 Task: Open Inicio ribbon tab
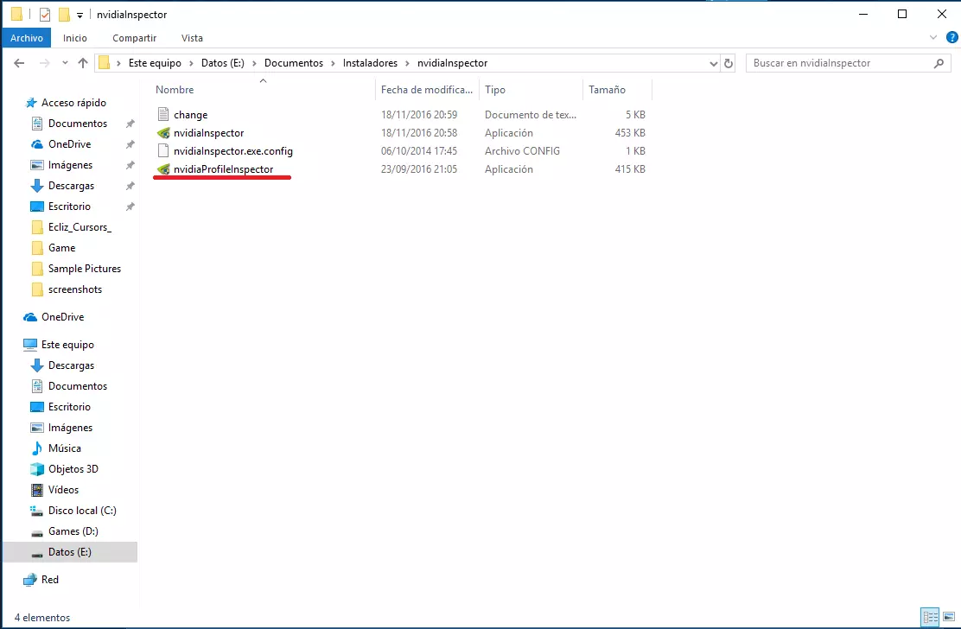[x=75, y=38]
